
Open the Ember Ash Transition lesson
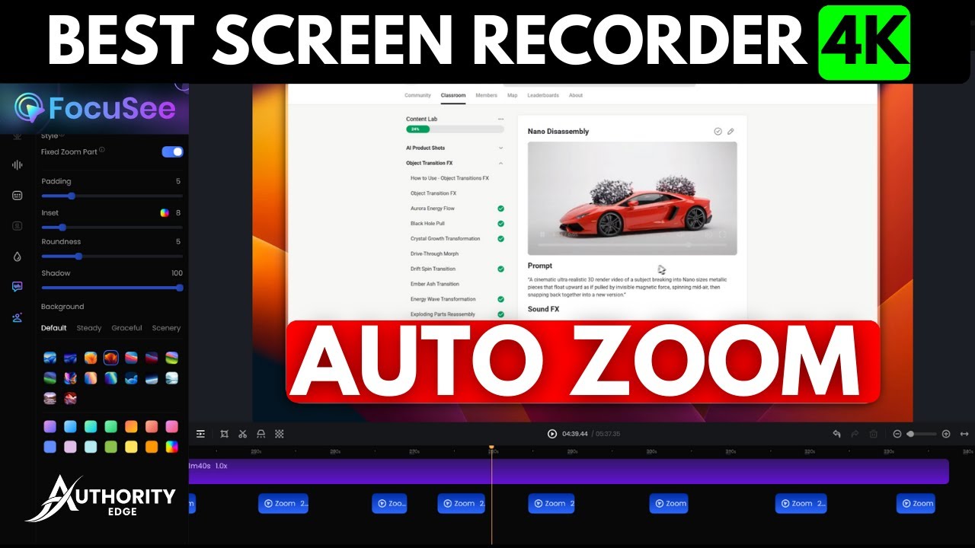click(x=434, y=284)
